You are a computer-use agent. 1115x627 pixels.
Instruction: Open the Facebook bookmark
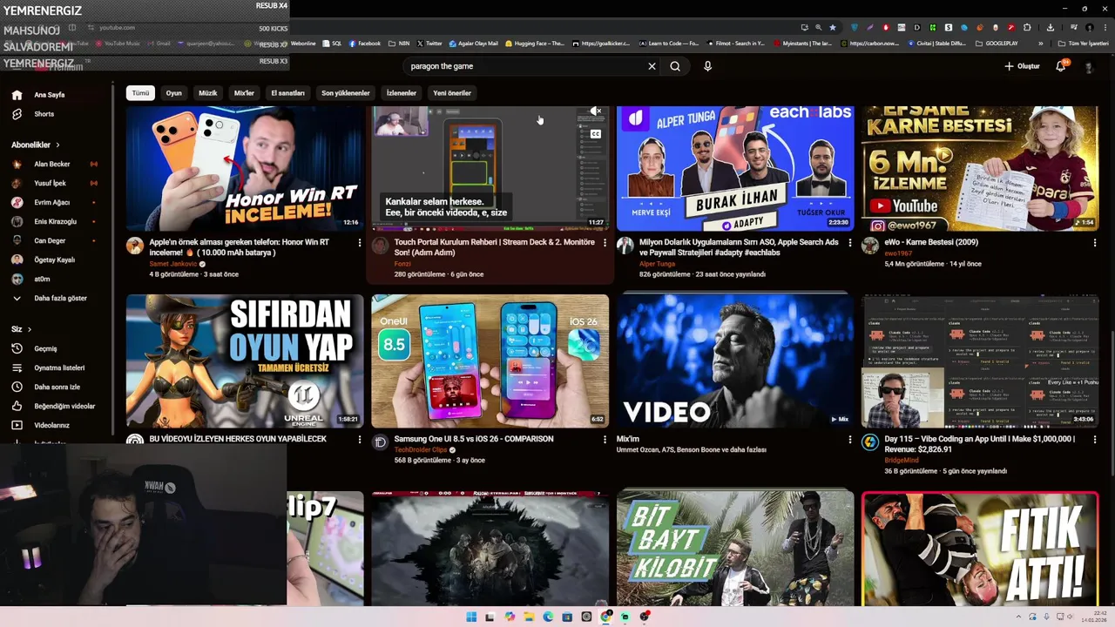pyautogui.click(x=365, y=43)
